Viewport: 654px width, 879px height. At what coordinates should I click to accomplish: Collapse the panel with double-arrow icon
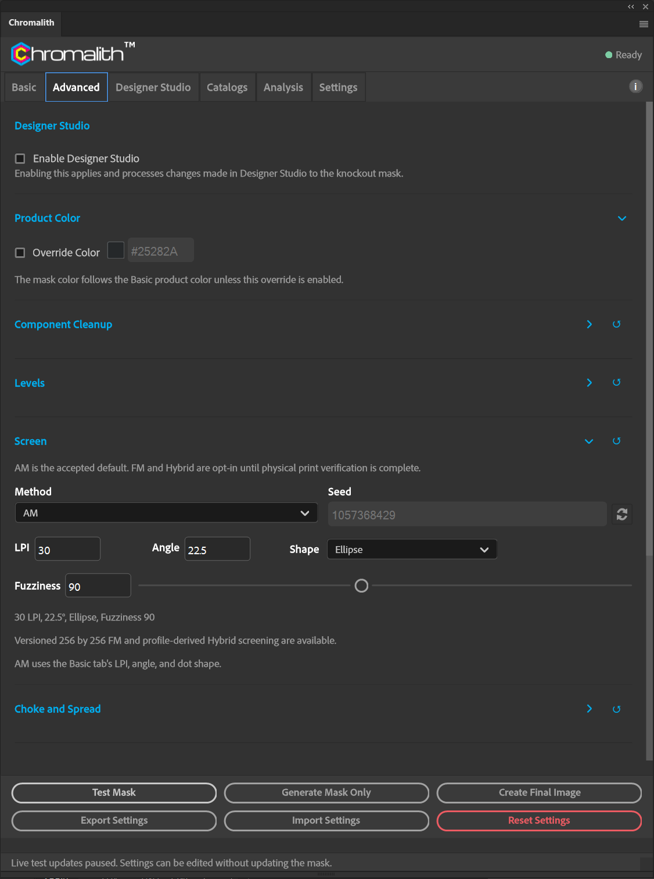(631, 7)
